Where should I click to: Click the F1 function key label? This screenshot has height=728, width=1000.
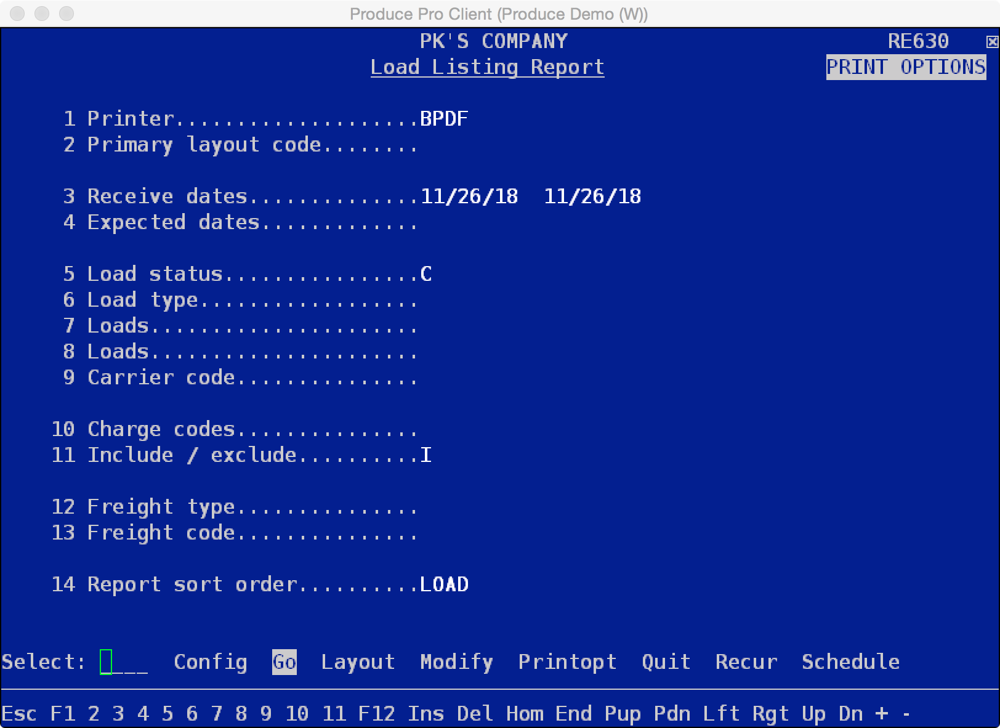point(63,714)
